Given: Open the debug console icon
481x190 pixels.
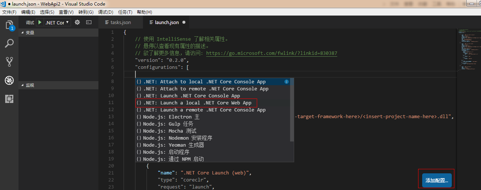Looking at the screenshot, I should 88,22.
